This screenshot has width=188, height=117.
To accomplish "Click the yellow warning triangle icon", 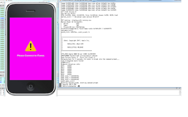I will (x=31, y=46).
